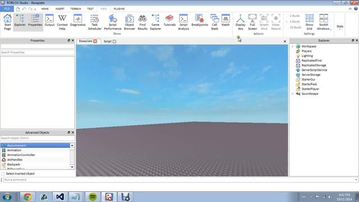Undock the Properties panel
Viewport: 359px width, 202px height.
[68, 40]
